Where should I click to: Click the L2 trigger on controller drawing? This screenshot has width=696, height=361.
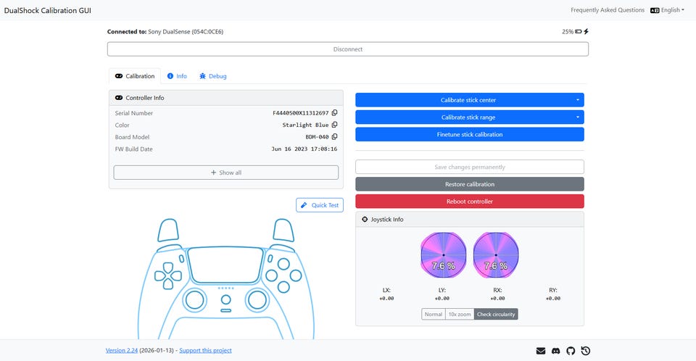[x=168, y=230]
